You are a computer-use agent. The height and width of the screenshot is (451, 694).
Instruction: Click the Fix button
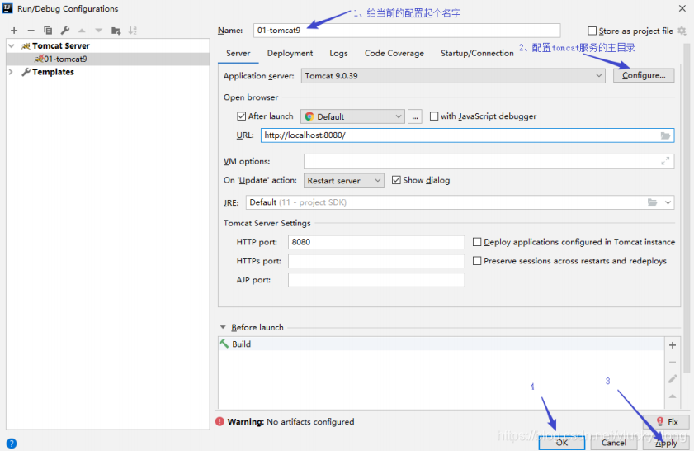click(x=667, y=421)
